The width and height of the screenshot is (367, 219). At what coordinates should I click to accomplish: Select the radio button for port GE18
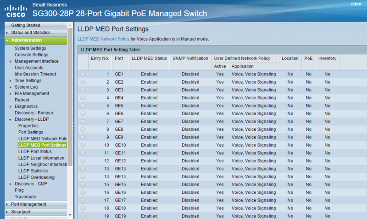click(x=83, y=208)
